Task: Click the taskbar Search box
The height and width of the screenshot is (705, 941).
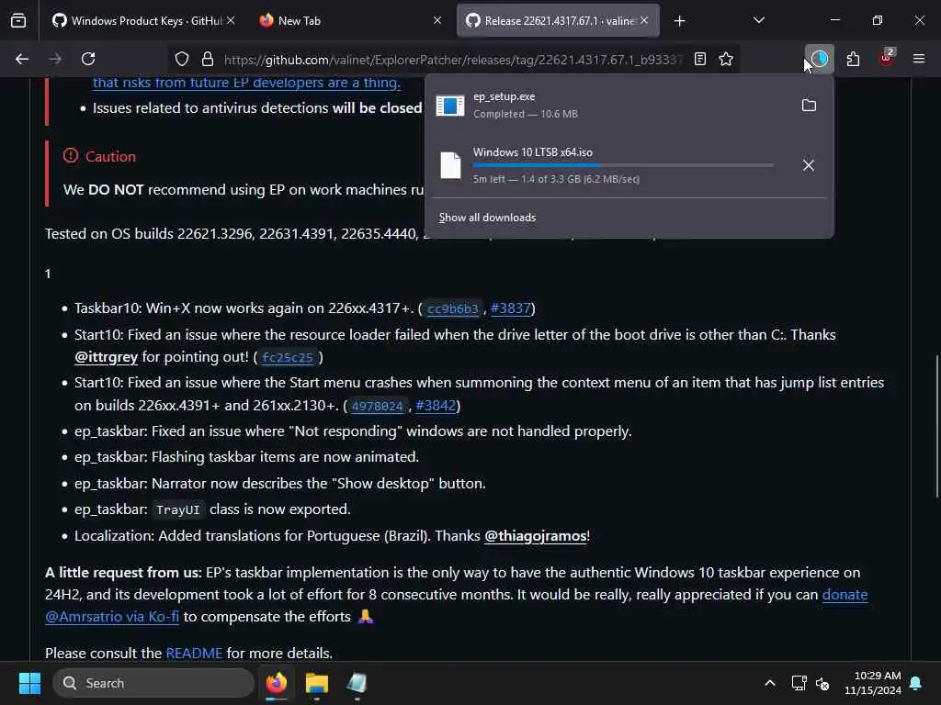Action: pyautogui.click(x=153, y=683)
